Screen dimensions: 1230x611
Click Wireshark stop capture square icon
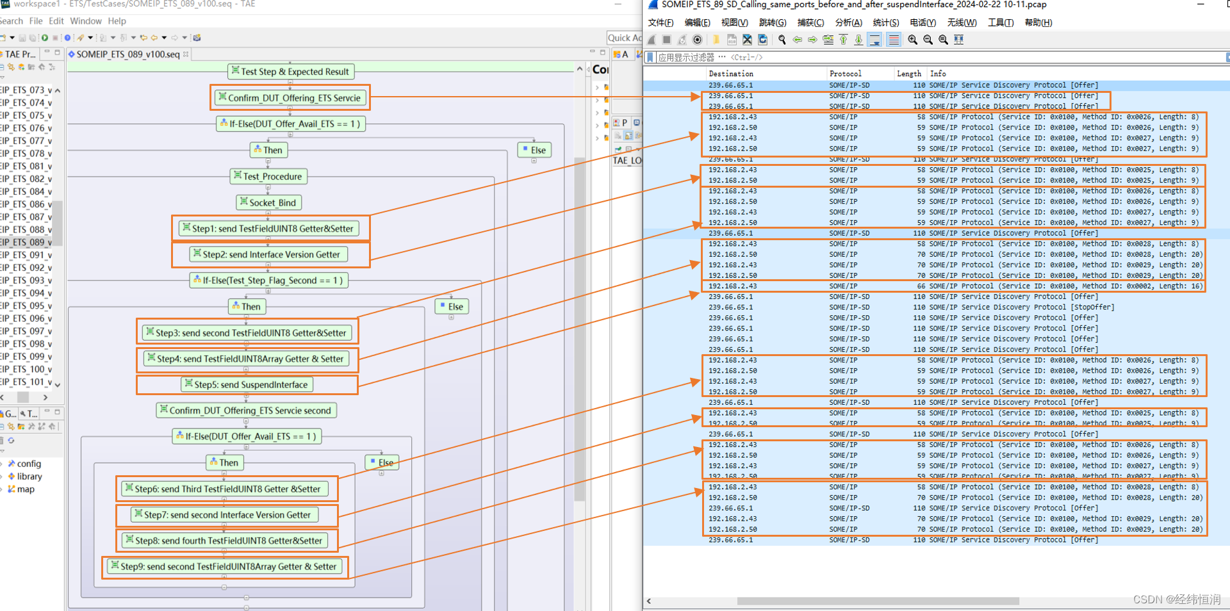pyautogui.click(x=667, y=40)
